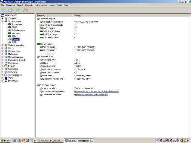Click the Rete locale globe icon

6,63
